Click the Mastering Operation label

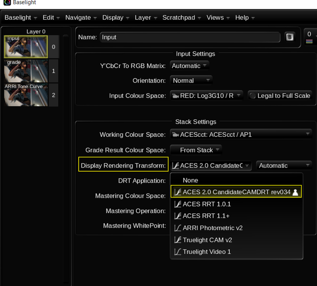[136, 211]
